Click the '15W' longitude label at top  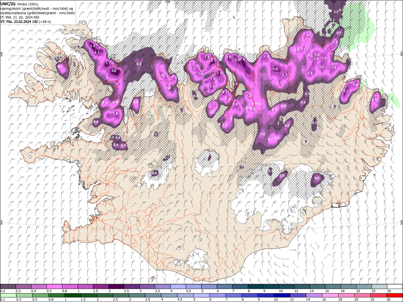(333, 2)
